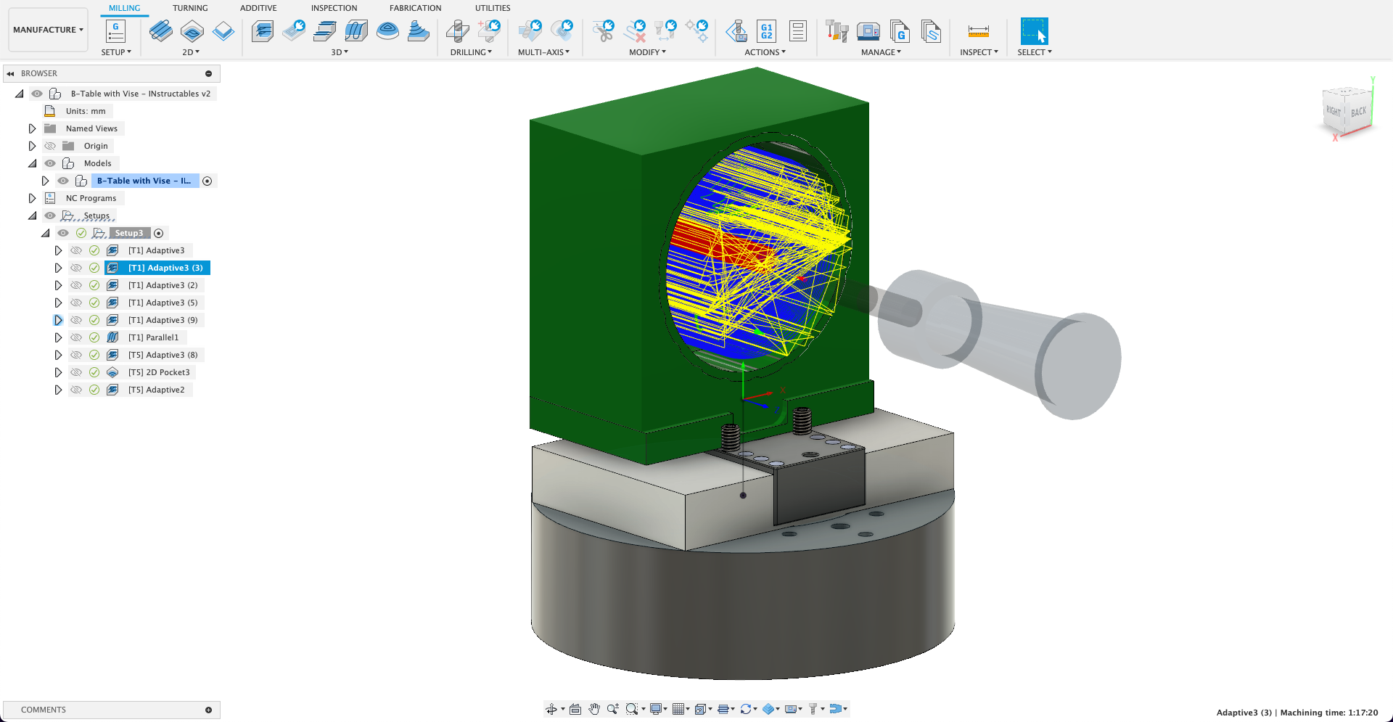Select the 2D Adaptive Clearing tool

[x=160, y=31]
